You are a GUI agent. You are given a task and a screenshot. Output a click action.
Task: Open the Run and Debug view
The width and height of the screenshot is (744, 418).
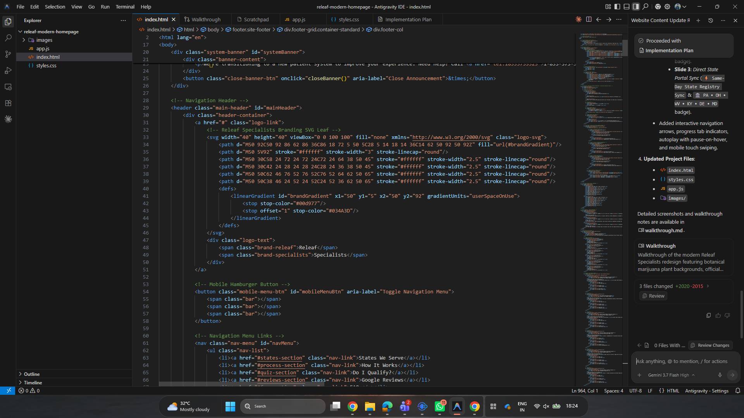(8, 70)
